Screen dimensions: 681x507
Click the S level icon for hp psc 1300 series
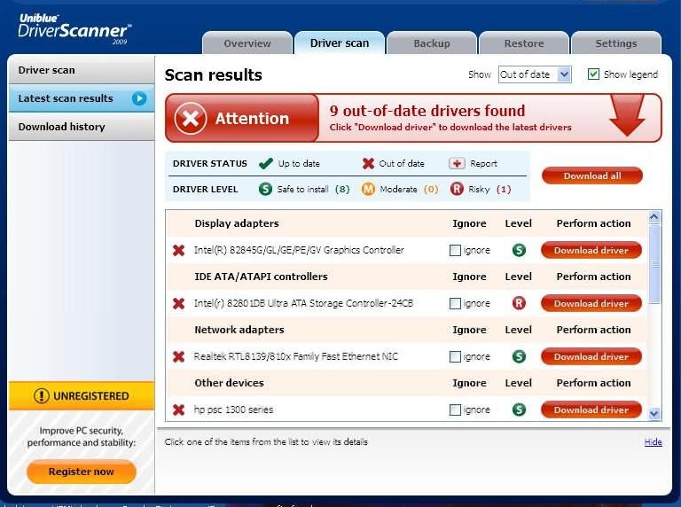pos(519,409)
